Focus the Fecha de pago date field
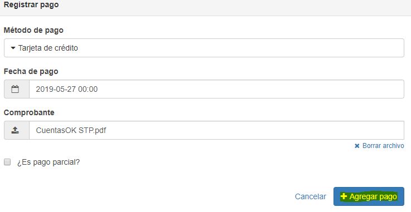411x212 pixels. 216,89
